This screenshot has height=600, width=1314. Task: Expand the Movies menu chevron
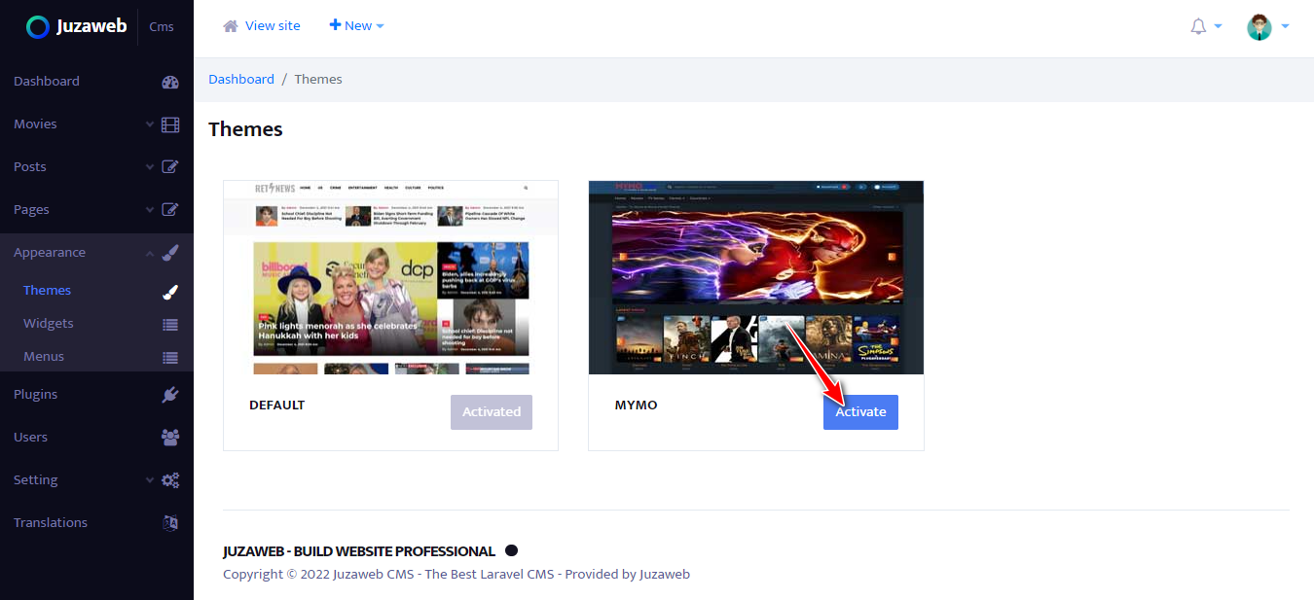[x=150, y=124]
